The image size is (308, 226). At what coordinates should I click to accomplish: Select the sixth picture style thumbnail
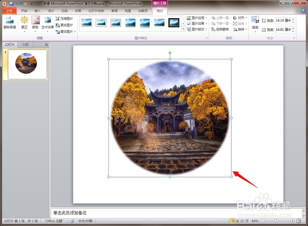[159, 23]
